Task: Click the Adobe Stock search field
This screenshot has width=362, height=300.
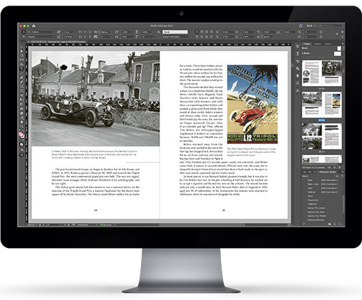Action: tap(331, 25)
